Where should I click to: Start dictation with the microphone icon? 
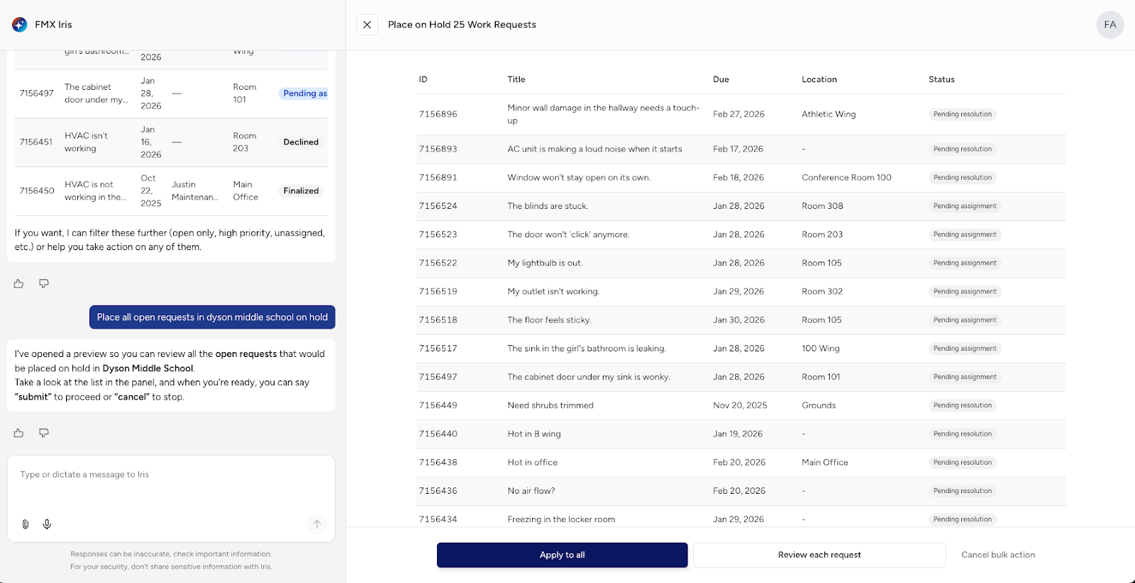(x=47, y=524)
